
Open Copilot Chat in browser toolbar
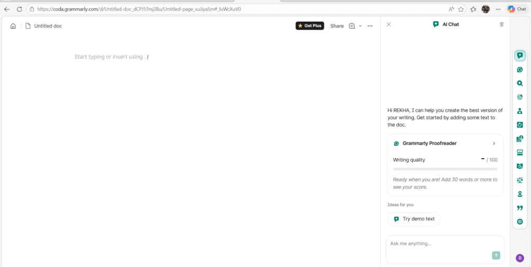[516, 9]
